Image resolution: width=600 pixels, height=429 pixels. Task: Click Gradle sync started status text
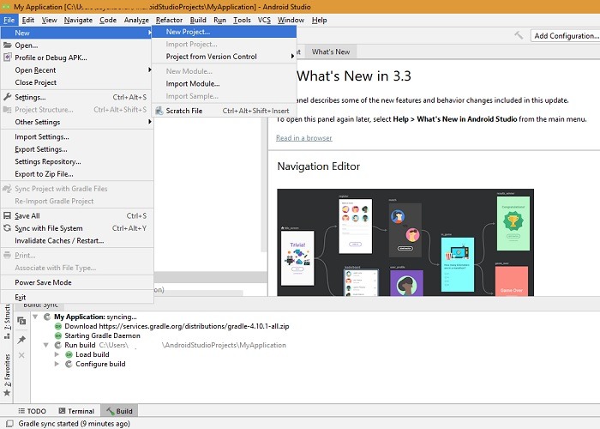75,424
